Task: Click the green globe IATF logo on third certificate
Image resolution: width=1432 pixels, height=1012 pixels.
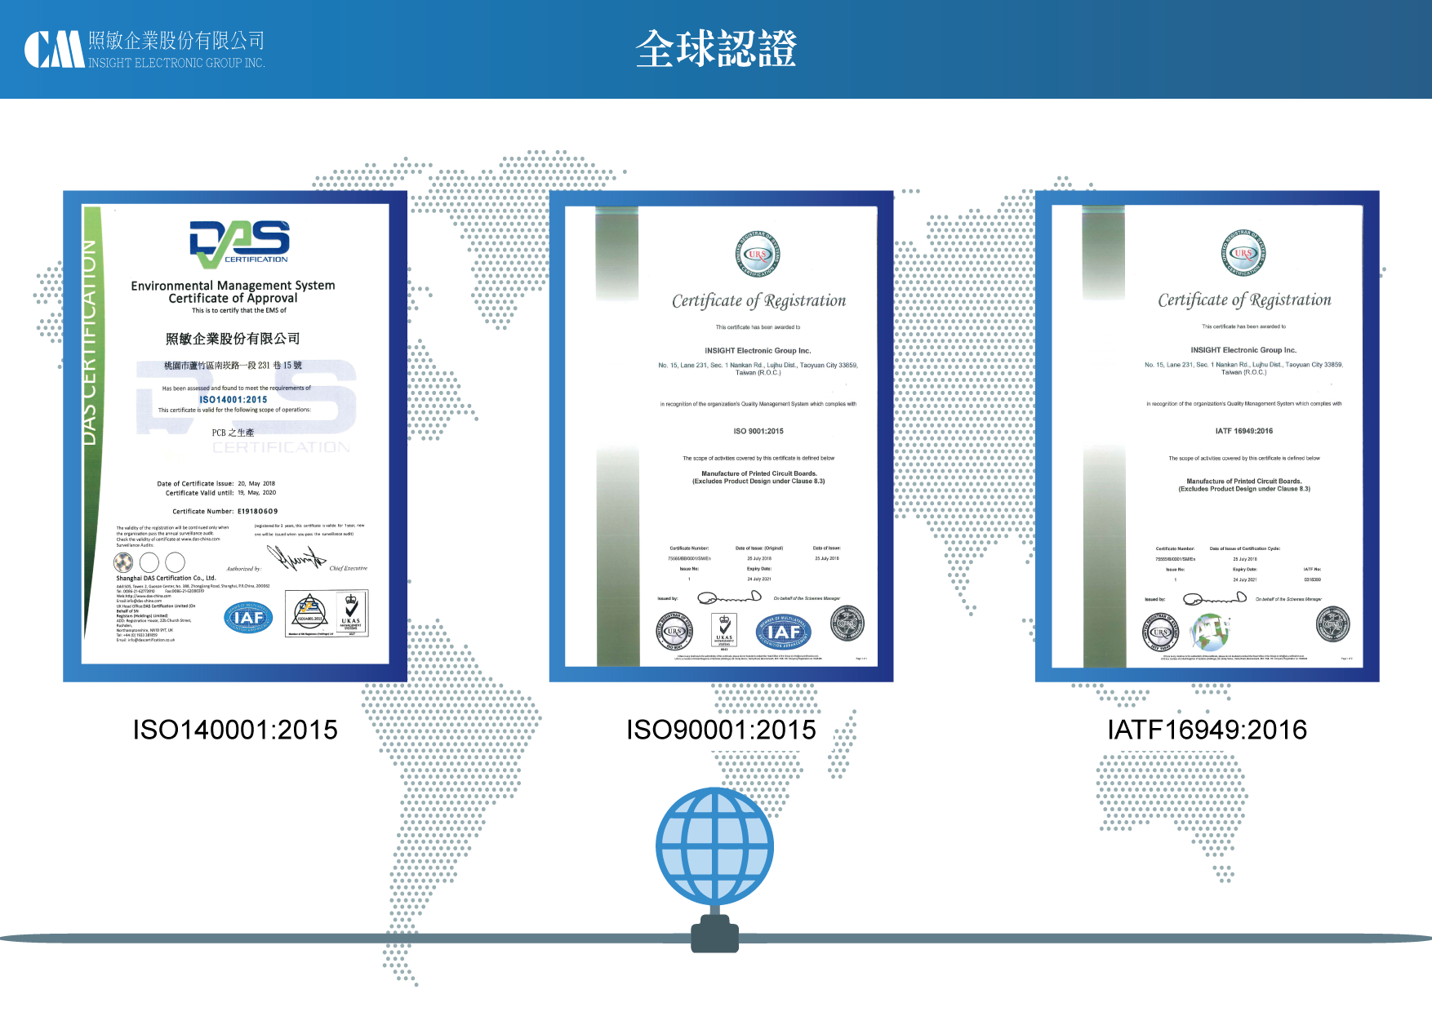Action: (1210, 632)
